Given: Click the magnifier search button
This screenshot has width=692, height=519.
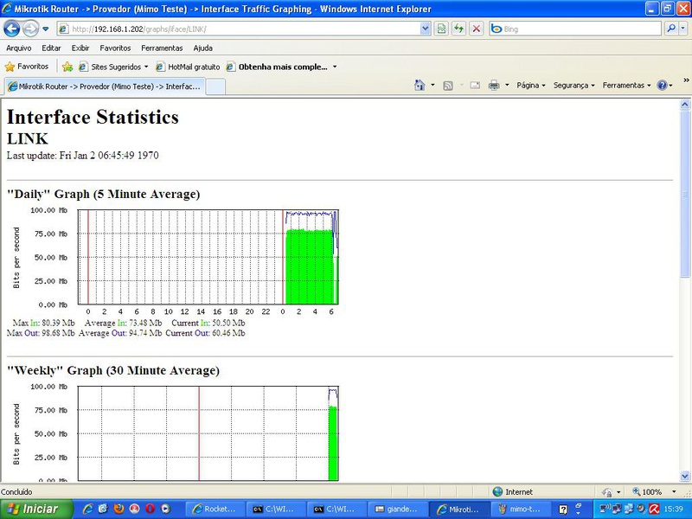Looking at the screenshot, I should pos(671,29).
